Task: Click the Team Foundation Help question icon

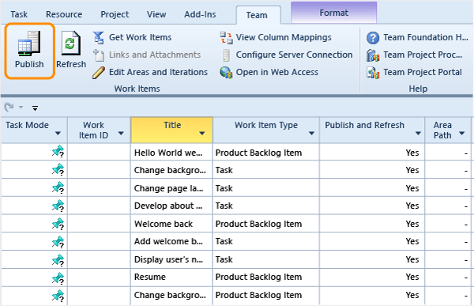Action: 373,38
